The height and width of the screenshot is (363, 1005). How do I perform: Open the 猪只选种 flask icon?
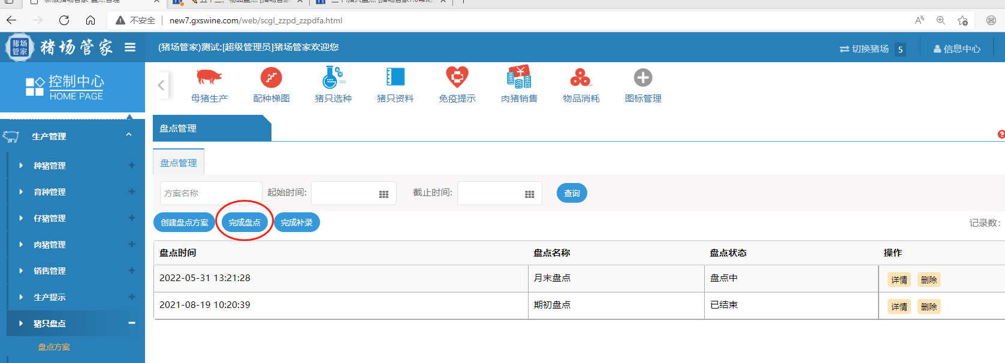click(x=333, y=78)
